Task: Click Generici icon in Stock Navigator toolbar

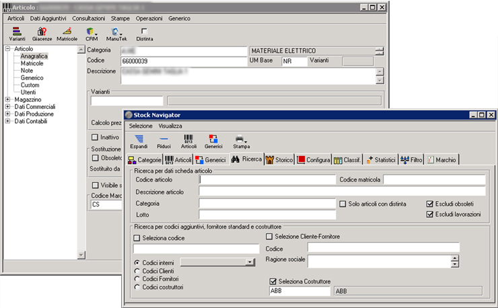Action: coord(213,142)
